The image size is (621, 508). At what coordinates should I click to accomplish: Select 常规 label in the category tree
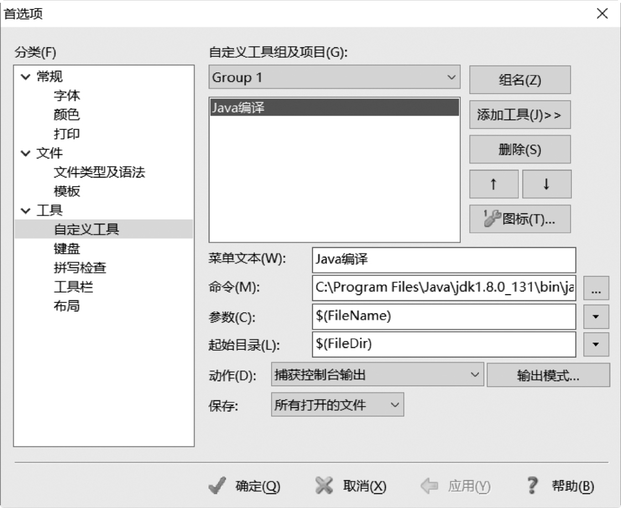click(50, 76)
